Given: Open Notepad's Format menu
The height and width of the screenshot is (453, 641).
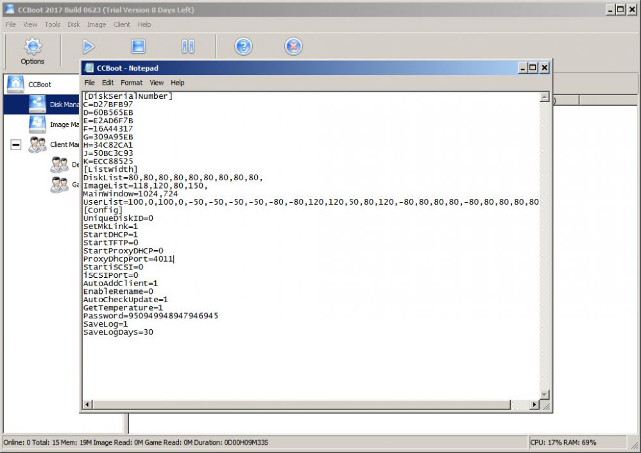Looking at the screenshot, I should [x=132, y=82].
